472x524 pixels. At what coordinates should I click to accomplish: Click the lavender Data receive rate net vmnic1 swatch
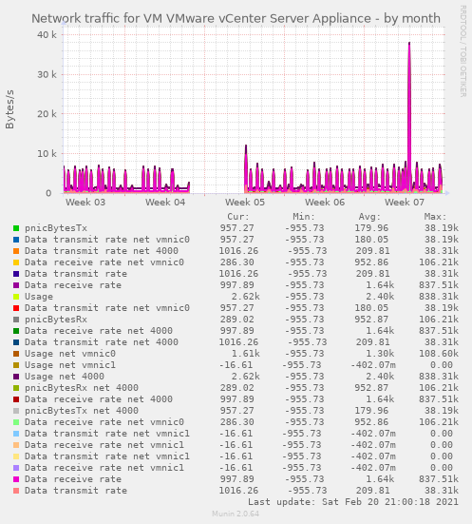point(16,468)
